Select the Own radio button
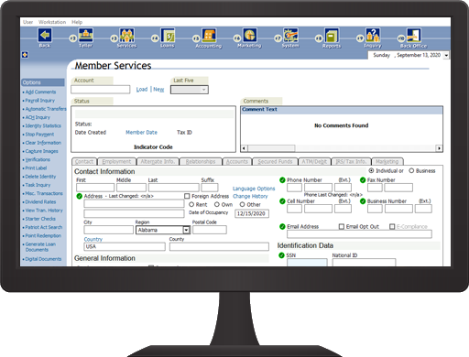Screen dimensions: 469x357 [x=217, y=204]
